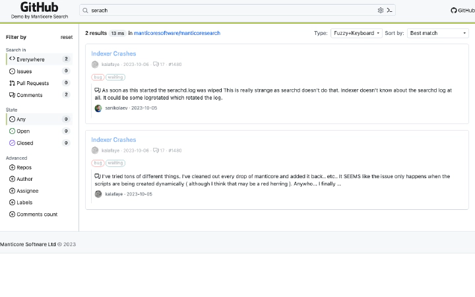Click the Everywhere count badge showing 2
Image resolution: width=475 pixels, height=297 pixels.
[x=66, y=59]
